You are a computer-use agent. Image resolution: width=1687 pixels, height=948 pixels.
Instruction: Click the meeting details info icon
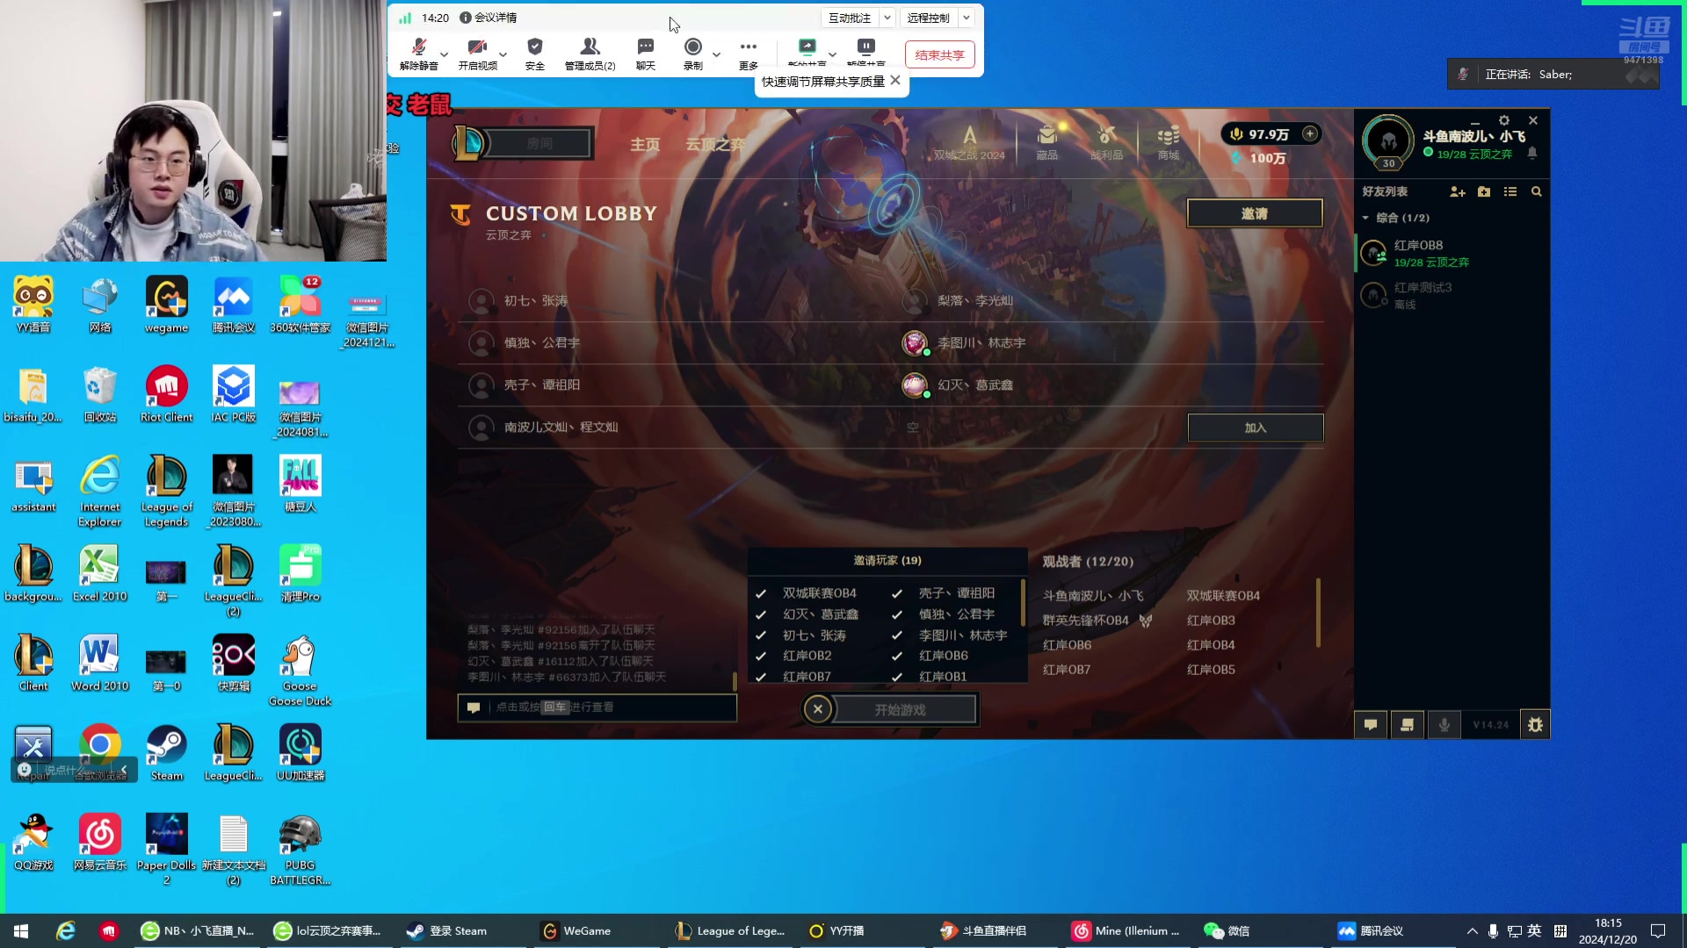466,18
